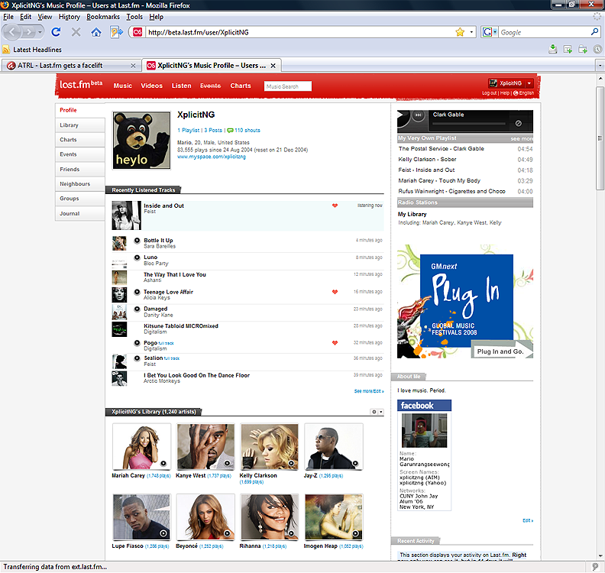Play the Luno track icon

tap(137, 257)
